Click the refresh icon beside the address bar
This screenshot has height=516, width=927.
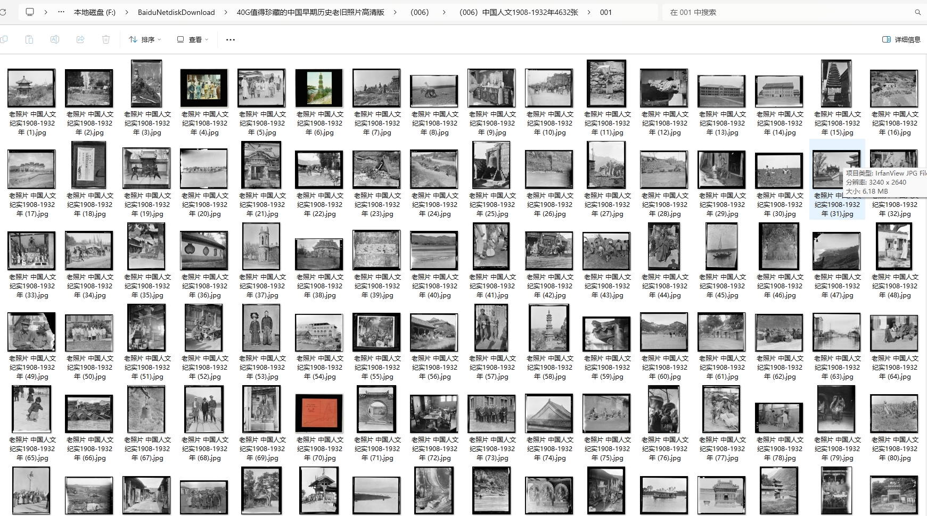[x=3, y=12]
